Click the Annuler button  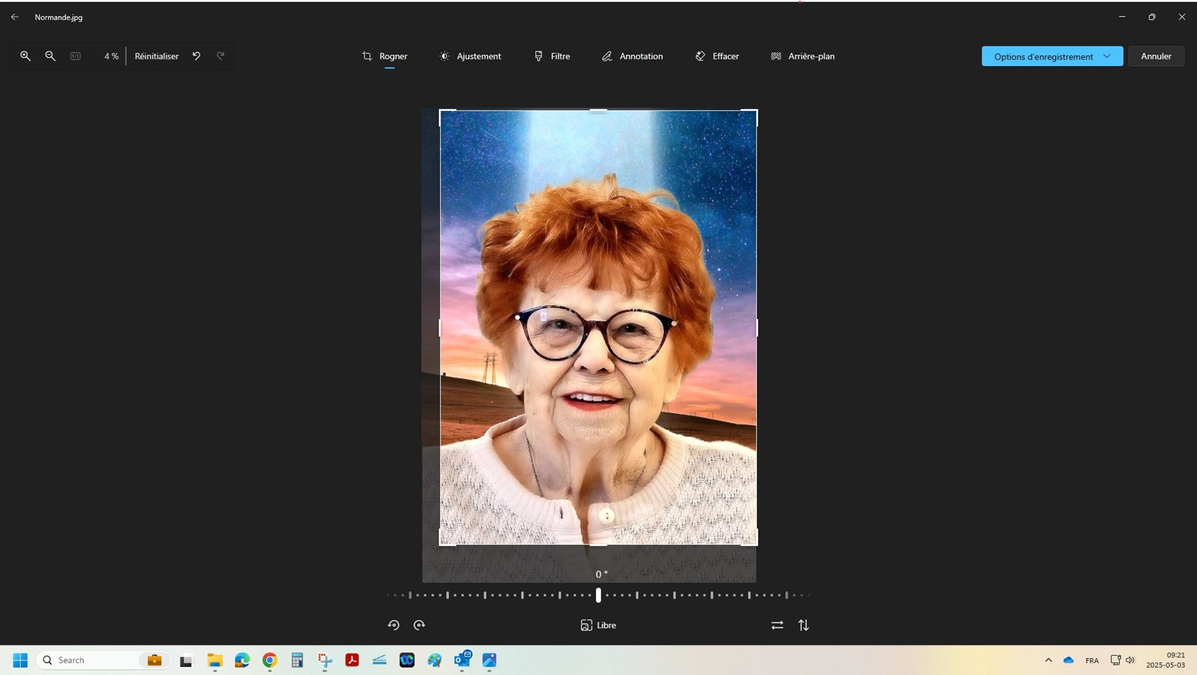(x=1156, y=57)
